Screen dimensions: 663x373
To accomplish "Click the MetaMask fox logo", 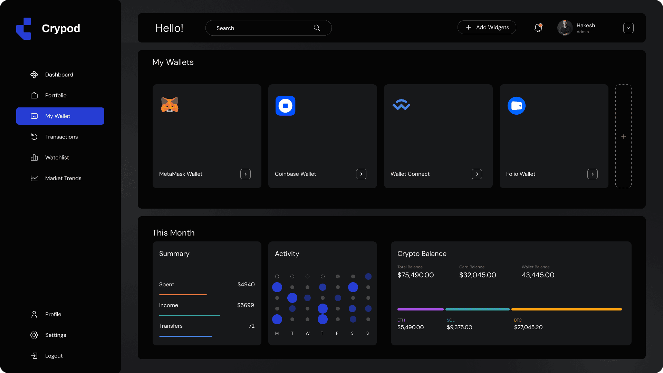I will [170, 105].
